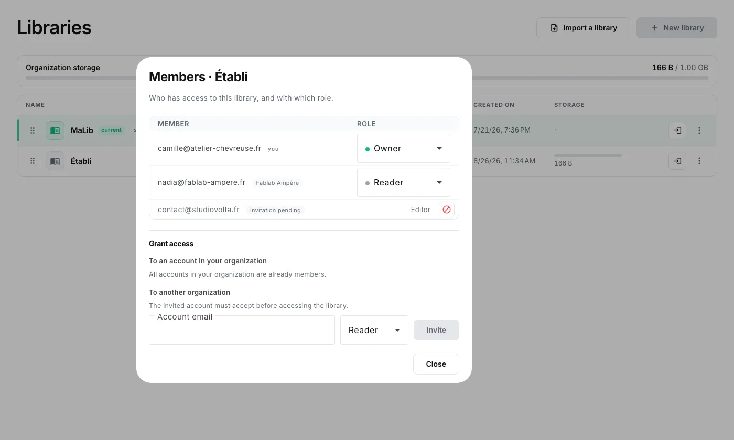Open the Établi row more options menu
The image size is (734, 440).
tap(699, 161)
